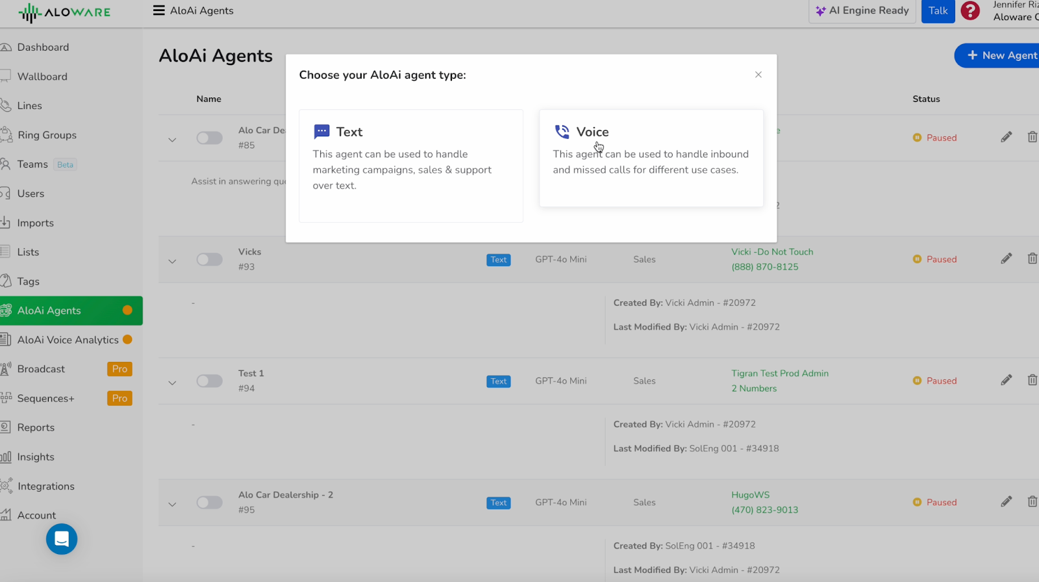Image resolution: width=1039 pixels, height=582 pixels.
Task: Collapse the Vicks row chevron
Action: 172,261
